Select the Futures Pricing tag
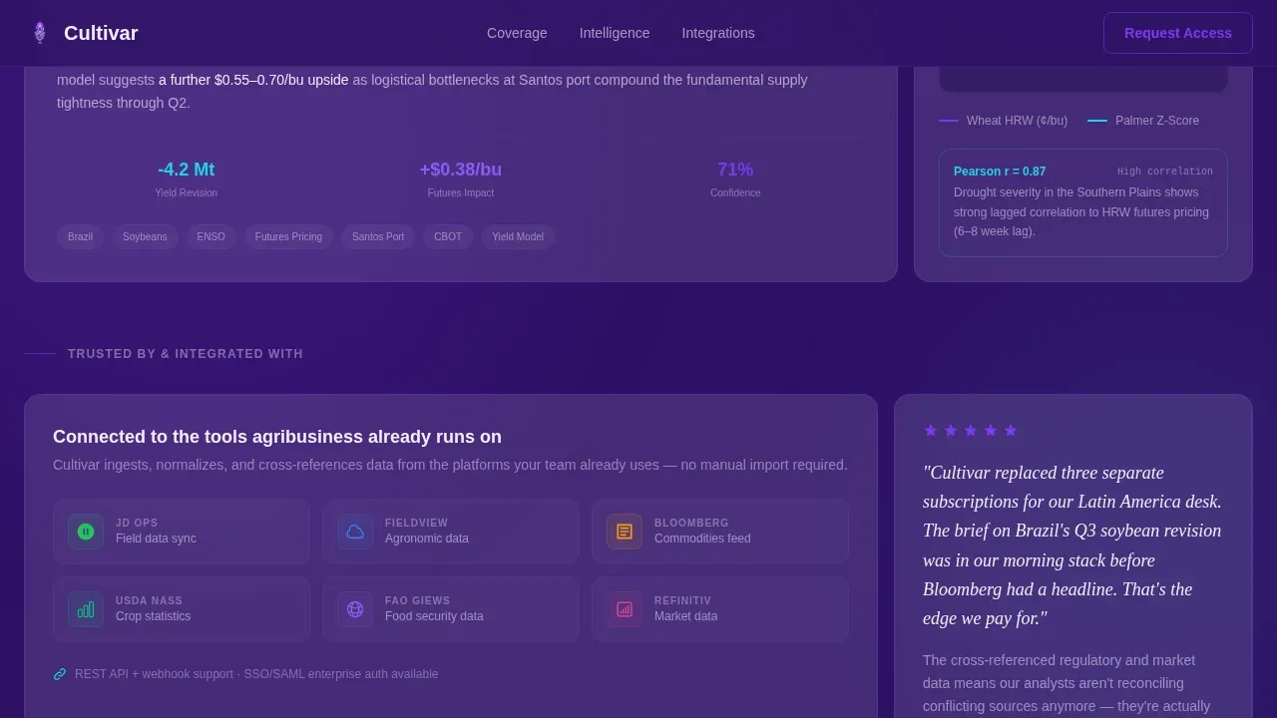The width and height of the screenshot is (1277, 718). click(288, 236)
